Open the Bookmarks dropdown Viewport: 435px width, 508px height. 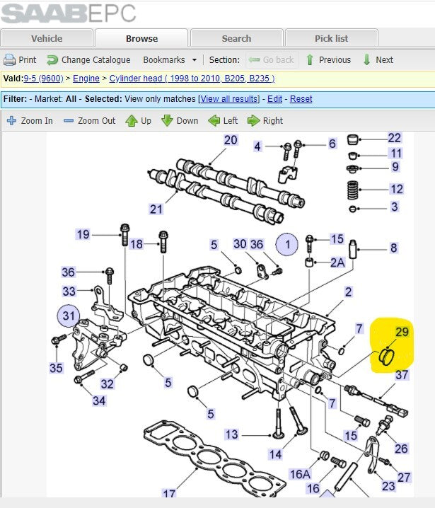click(170, 60)
